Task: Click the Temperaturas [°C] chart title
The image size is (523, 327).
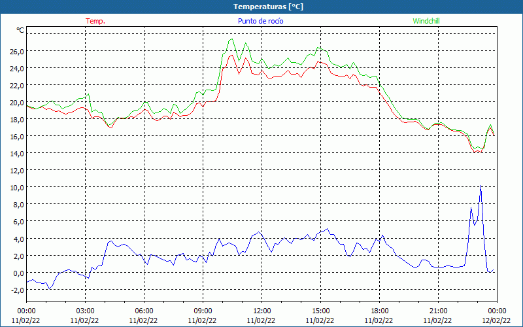Action: coord(268,7)
